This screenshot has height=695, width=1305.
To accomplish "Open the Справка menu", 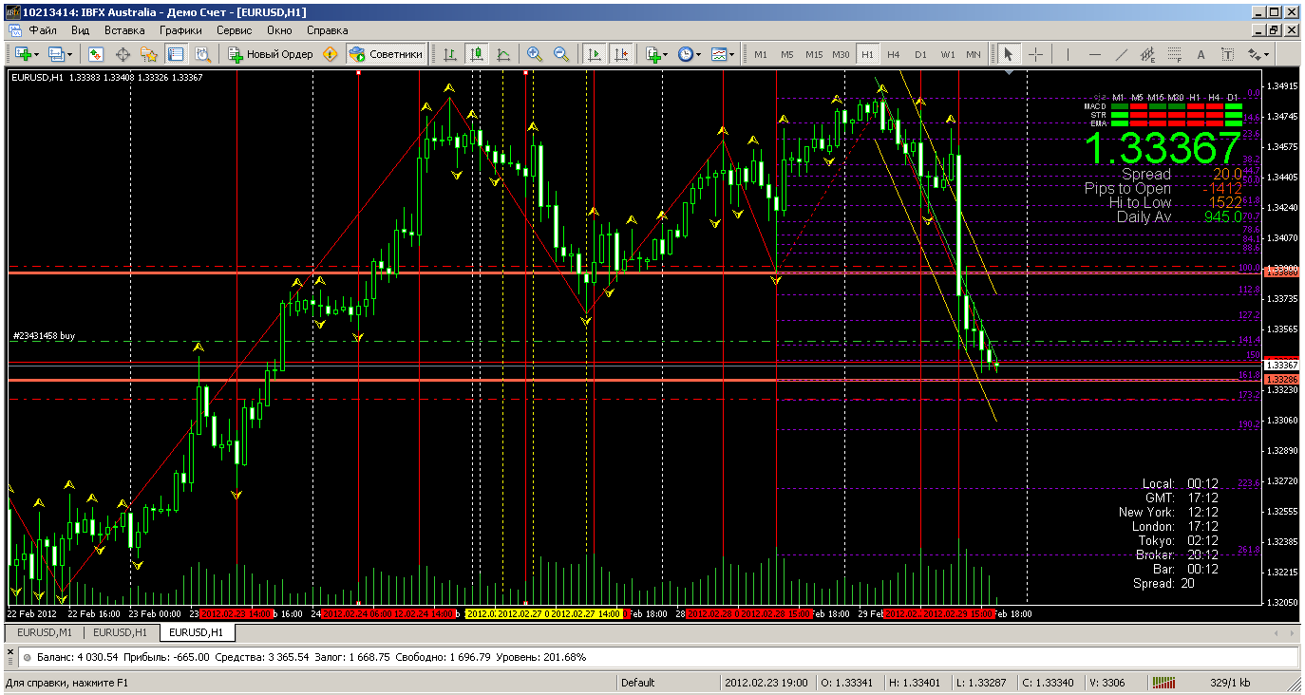I will tap(328, 30).
